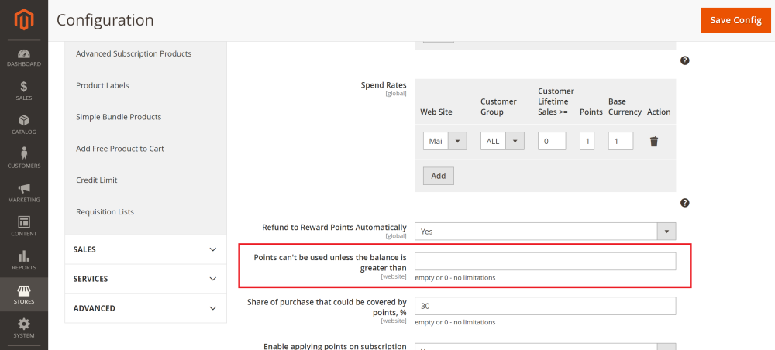Click the help icon below Spend Rates table

pos(684,203)
